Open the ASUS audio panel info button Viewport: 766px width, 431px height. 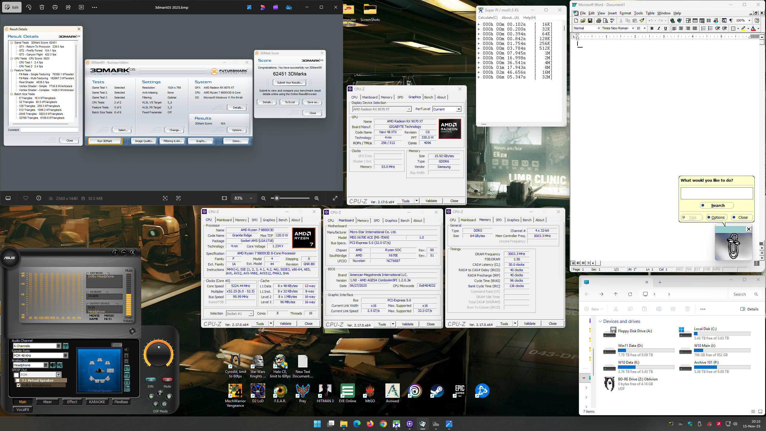point(115,252)
